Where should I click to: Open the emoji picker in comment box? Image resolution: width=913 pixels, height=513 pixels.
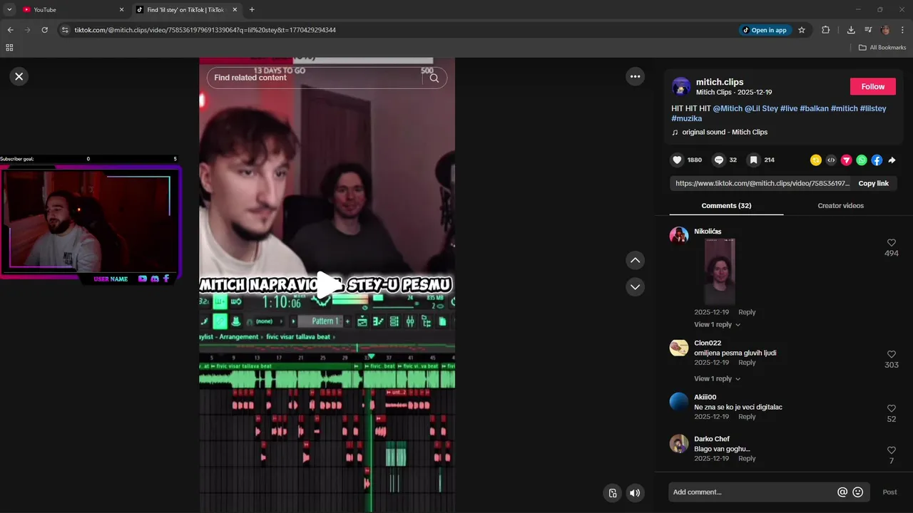(858, 492)
